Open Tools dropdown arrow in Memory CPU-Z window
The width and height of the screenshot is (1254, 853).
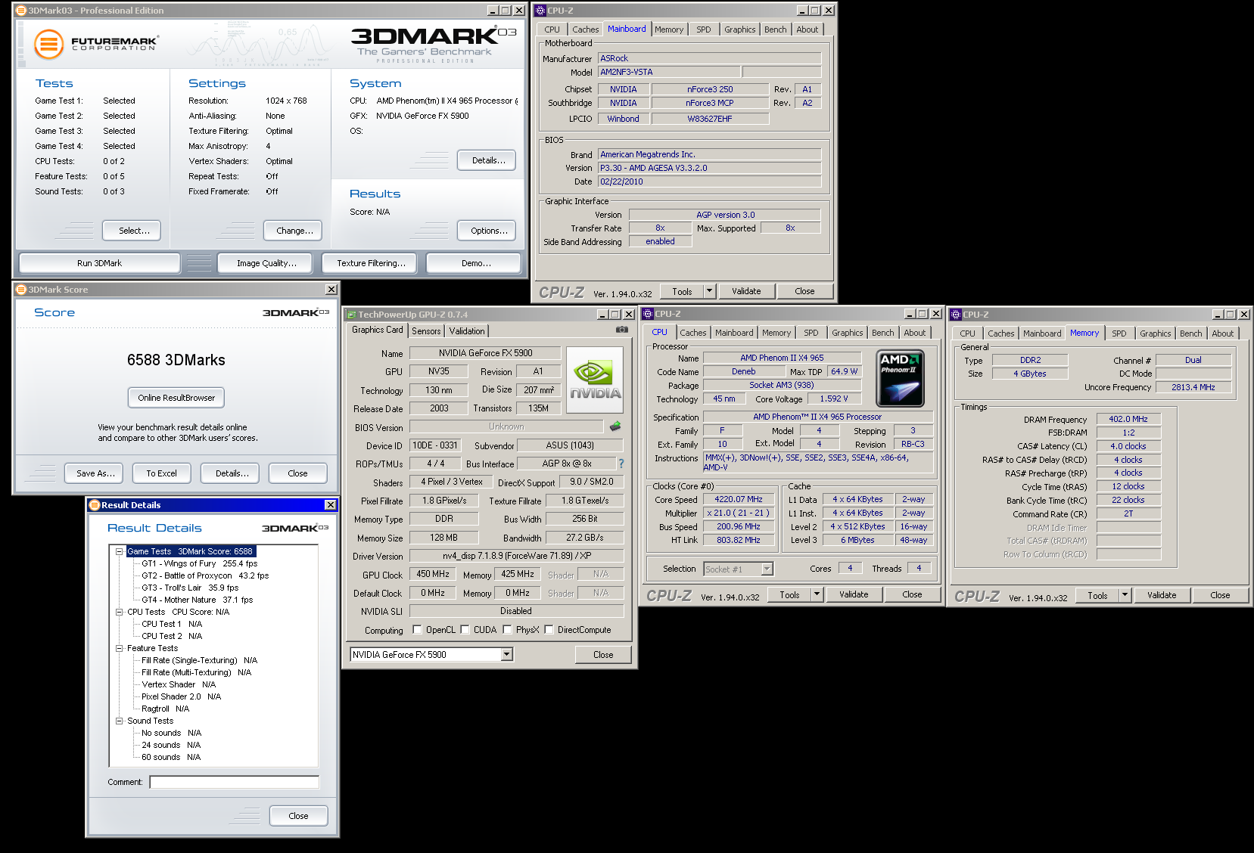1125,595
